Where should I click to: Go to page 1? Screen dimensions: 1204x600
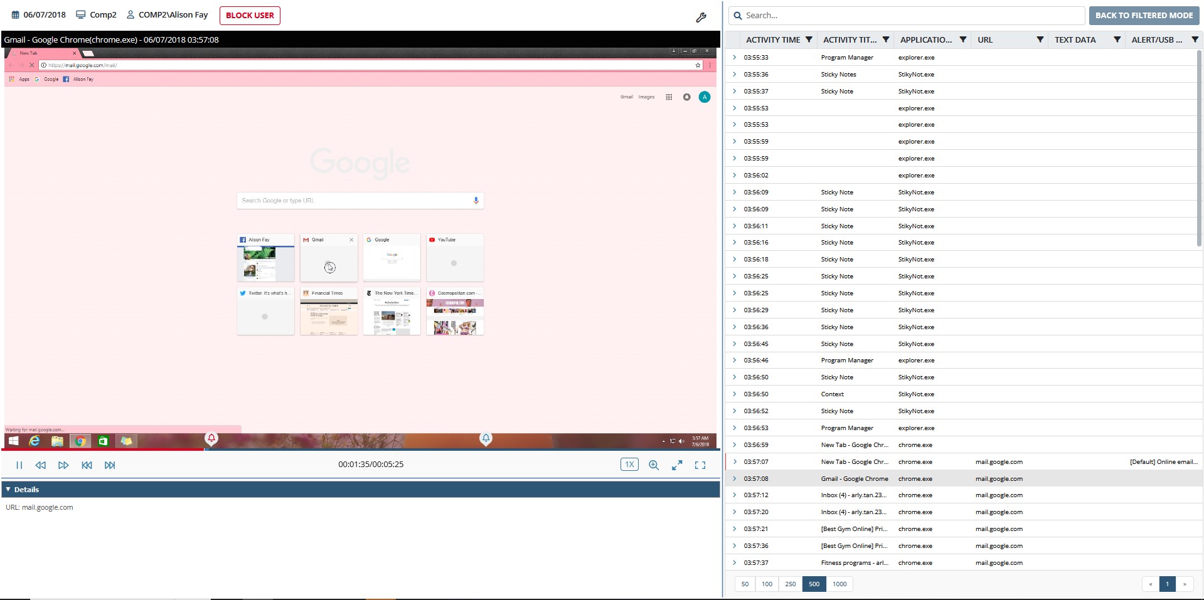[1167, 584]
